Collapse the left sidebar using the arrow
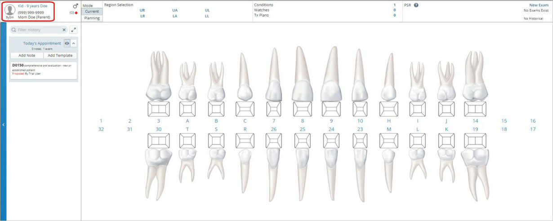Viewport: 553px width, 221px height. (3, 124)
